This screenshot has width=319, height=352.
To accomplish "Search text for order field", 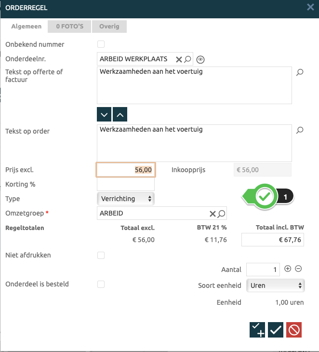I will click(300, 130).
